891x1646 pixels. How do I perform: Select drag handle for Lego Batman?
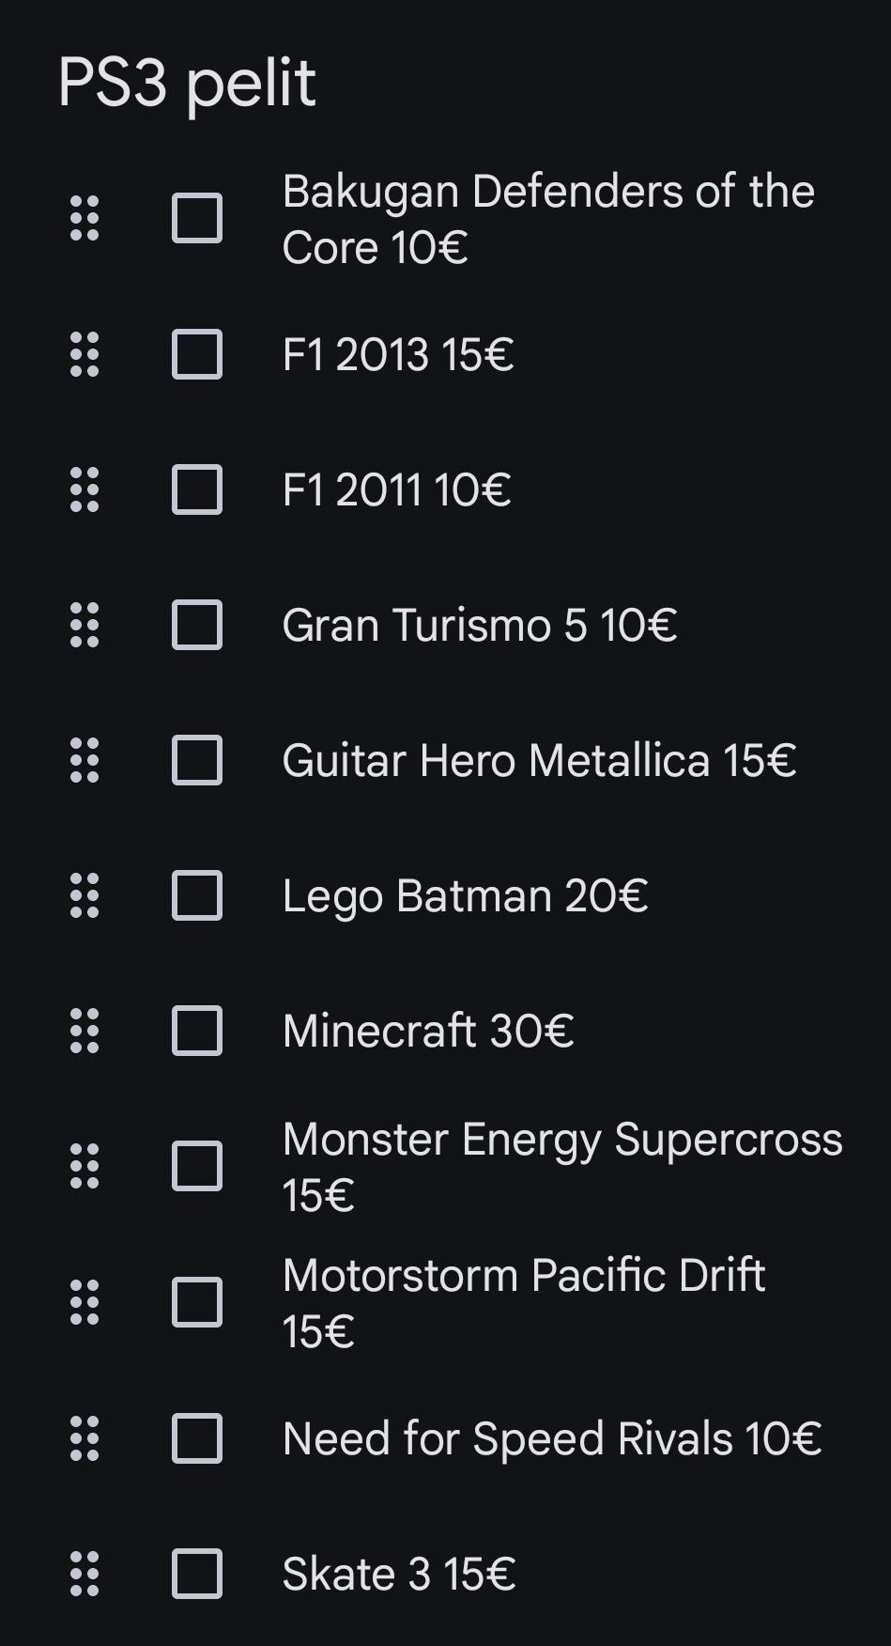click(84, 895)
